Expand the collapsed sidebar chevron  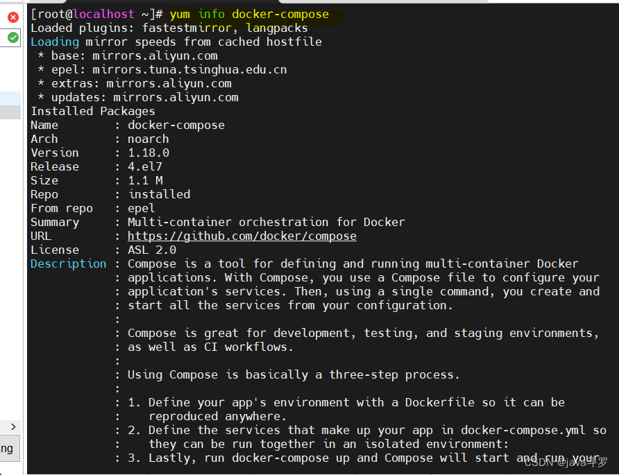tap(12, 426)
